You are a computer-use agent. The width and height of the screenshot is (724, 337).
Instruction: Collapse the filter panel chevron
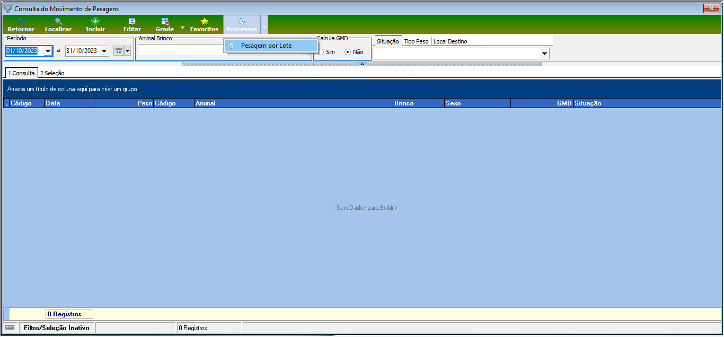[x=362, y=64]
